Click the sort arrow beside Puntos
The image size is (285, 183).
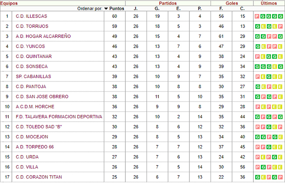(106, 9)
